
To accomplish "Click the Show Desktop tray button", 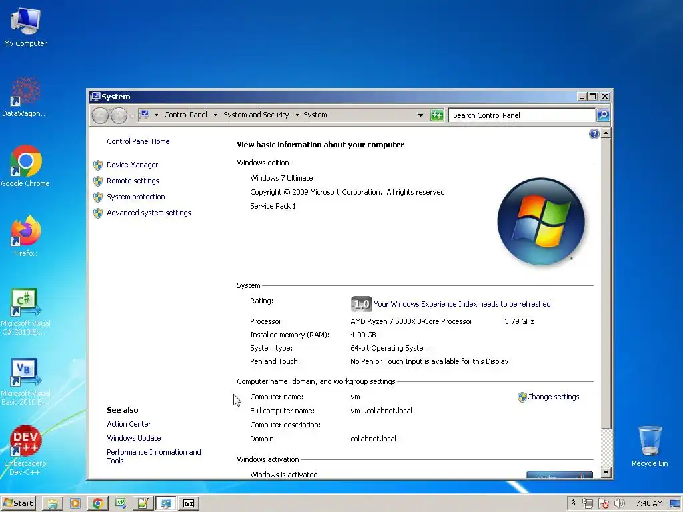I will pyautogui.click(x=676, y=503).
